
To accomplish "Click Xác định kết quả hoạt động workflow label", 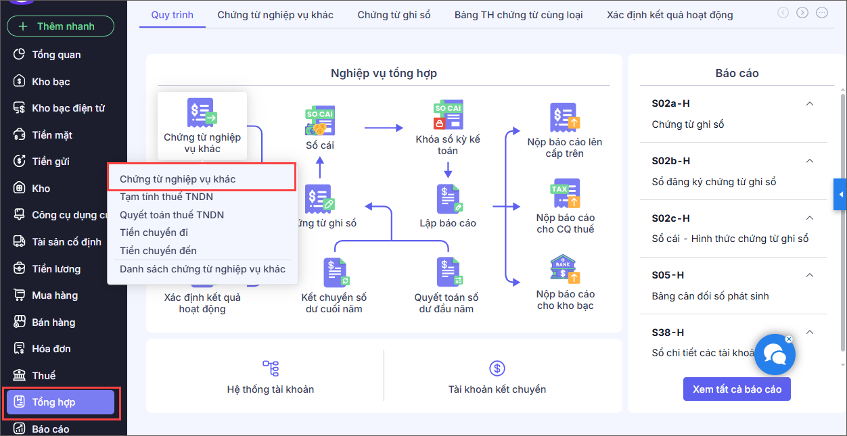I will 202,303.
